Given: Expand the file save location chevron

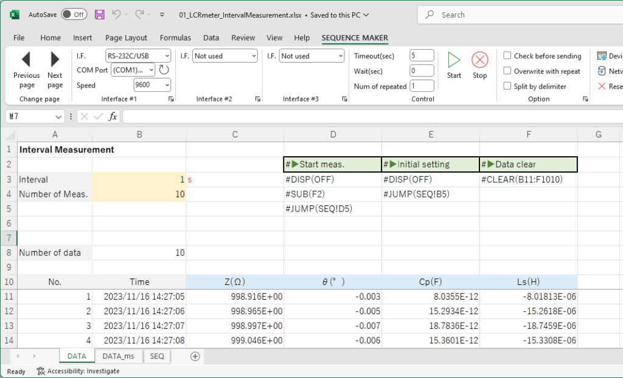Looking at the screenshot, I should (366, 15).
